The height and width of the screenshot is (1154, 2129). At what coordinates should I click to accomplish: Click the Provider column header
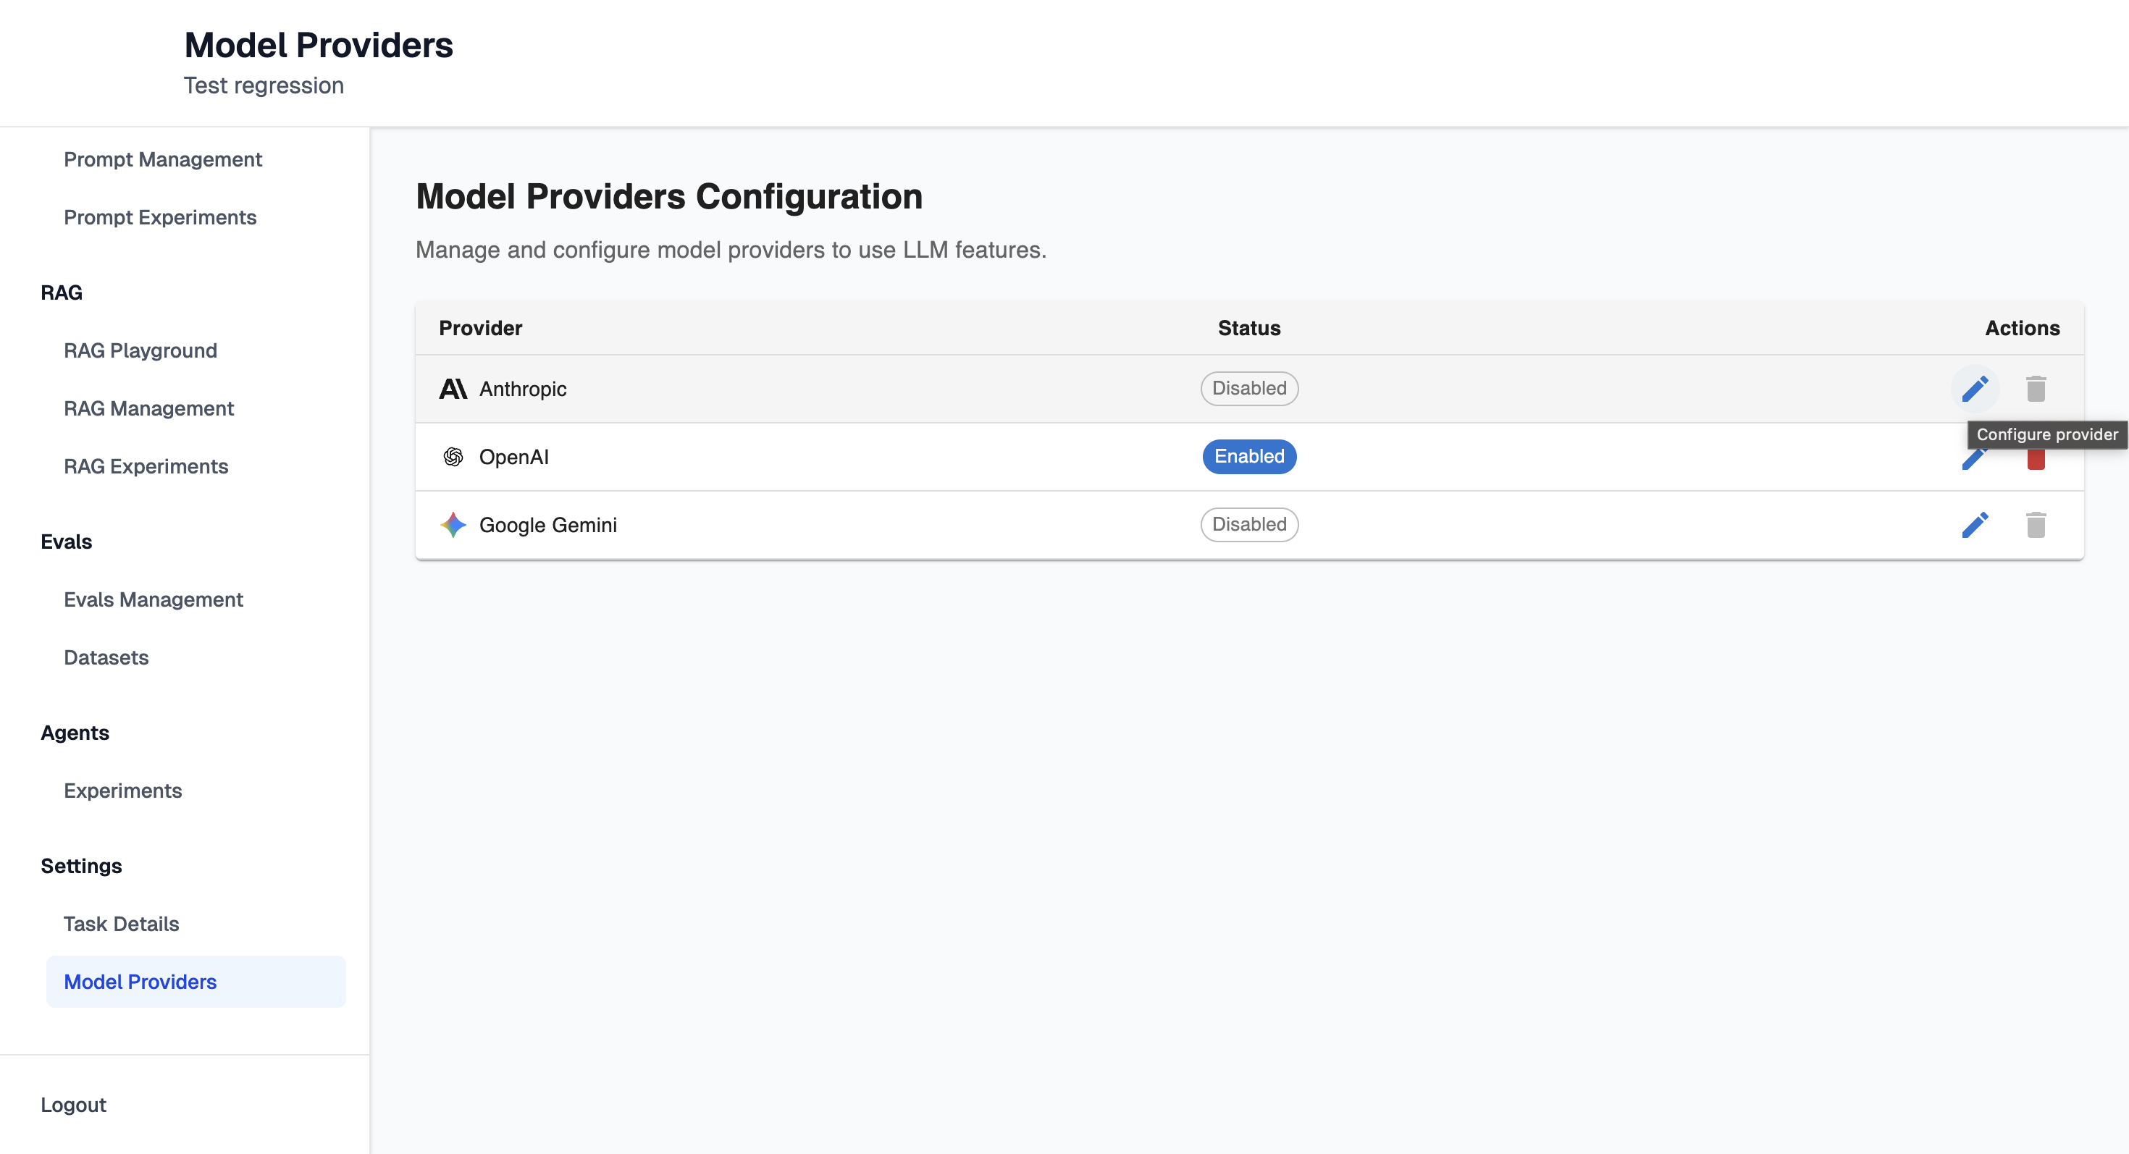pos(481,328)
